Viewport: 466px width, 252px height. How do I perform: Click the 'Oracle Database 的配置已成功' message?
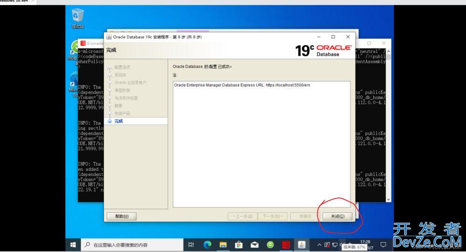click(x=202, y=67)
